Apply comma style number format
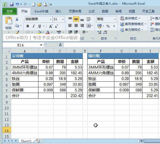This screenshot has width=160, height=144. coord(114,26)
